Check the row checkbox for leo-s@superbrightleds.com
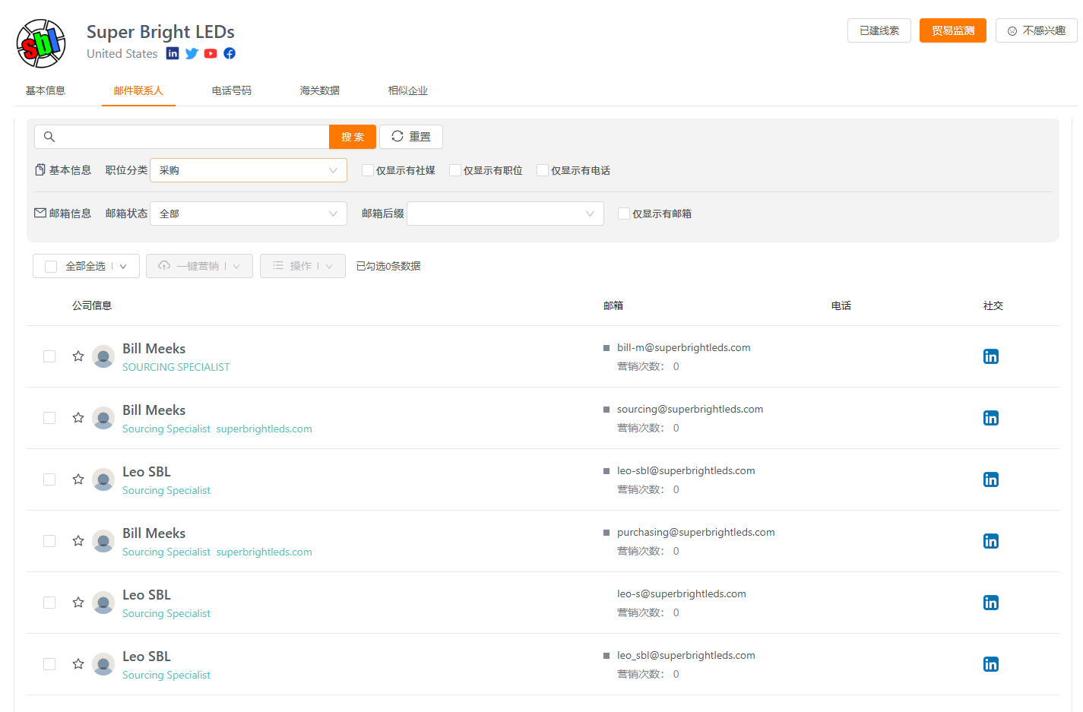 [x=49, y=603]
